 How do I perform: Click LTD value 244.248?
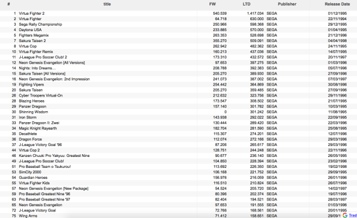click(x=257, y=150)
